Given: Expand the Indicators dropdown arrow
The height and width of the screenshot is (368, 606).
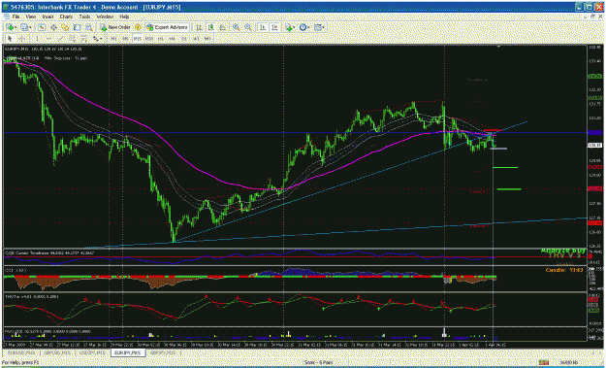Looking at the screenshot, I should coord(294,27).
